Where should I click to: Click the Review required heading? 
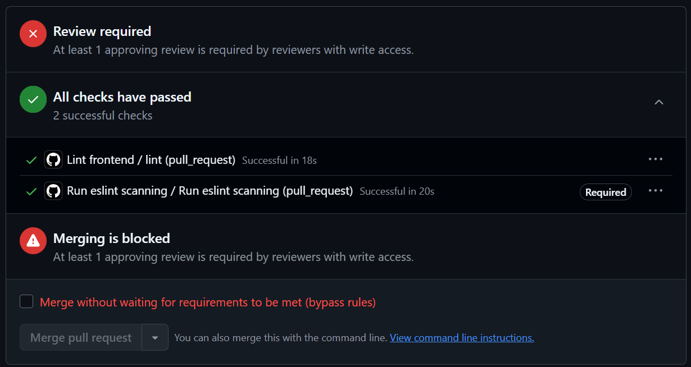(x=102, y=31)
